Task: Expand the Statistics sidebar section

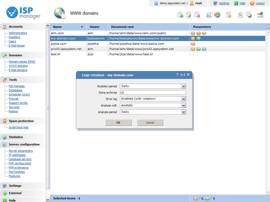Action: coord(23,137)
